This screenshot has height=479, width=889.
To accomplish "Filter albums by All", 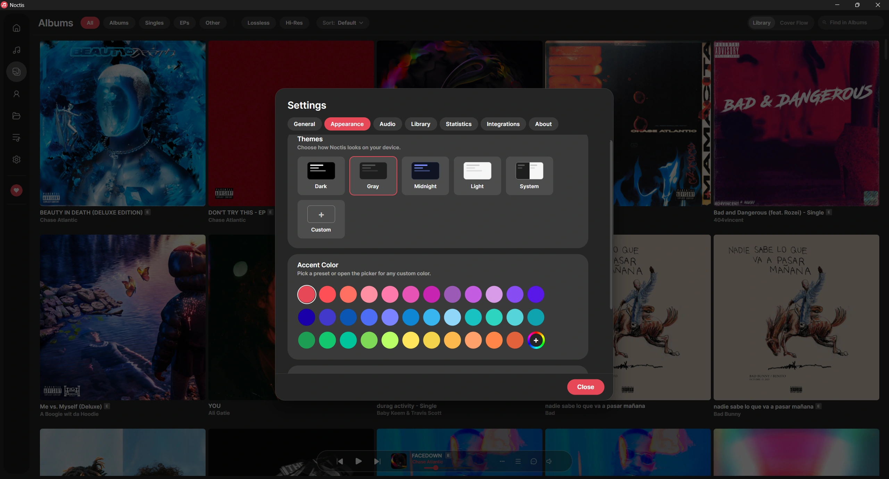I will 90,23.
